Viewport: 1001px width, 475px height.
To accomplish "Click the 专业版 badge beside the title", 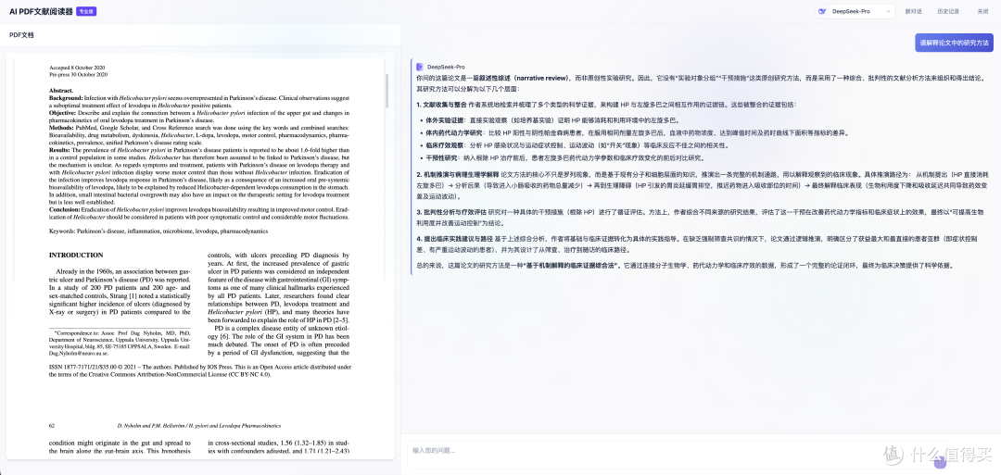I will [86, 11].
